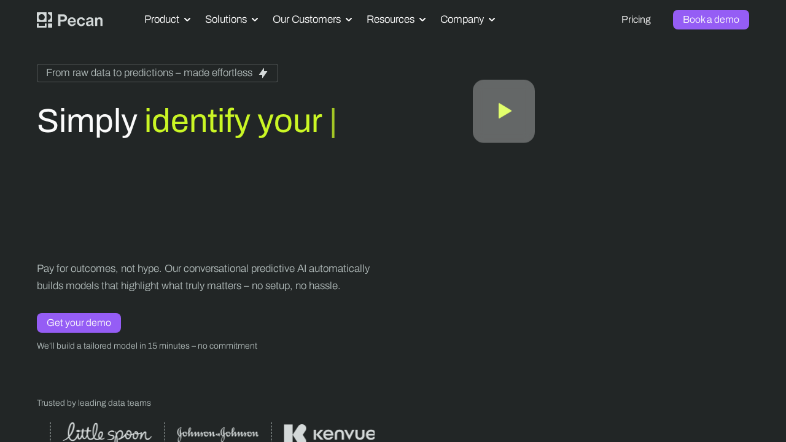Select the Pecan wordmark in the header

[79, 20]
